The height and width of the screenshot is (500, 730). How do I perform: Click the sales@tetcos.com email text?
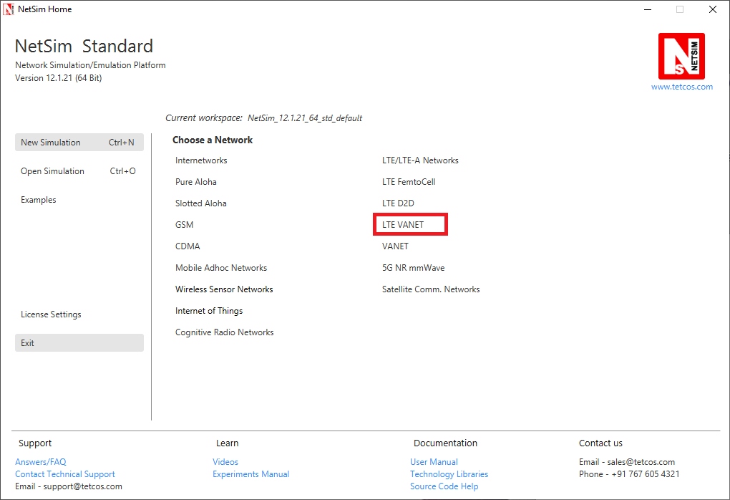[641, 462]
